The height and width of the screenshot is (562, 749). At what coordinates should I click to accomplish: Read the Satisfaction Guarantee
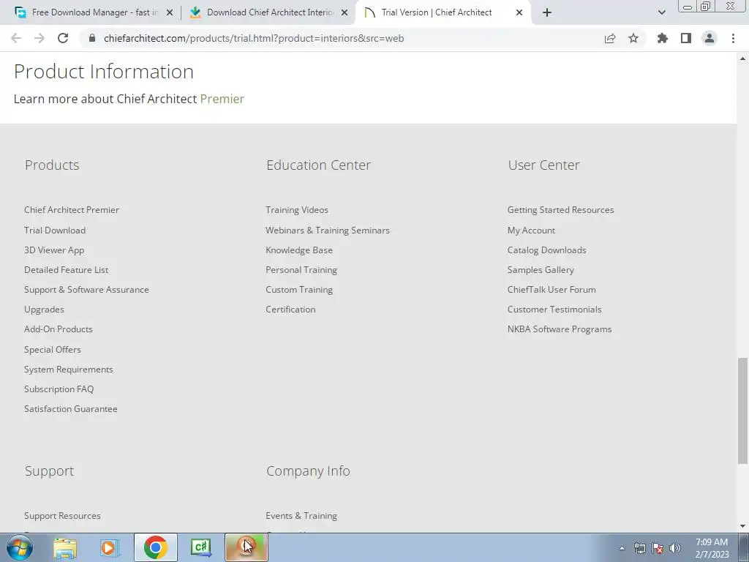pyautogui.click(x=71, y=408)
